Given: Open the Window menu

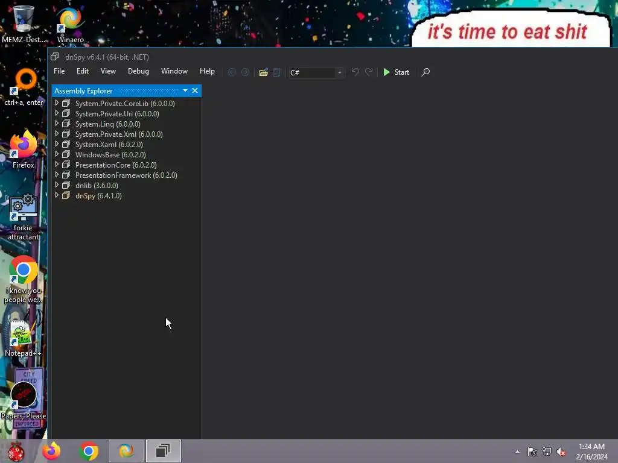Looking at the screenshot, I should pos(174,71).
